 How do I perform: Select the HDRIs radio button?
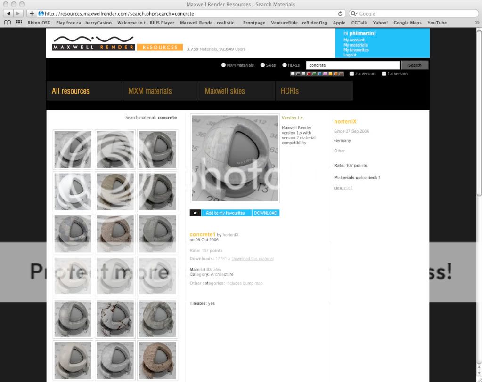tap(285, 65)
